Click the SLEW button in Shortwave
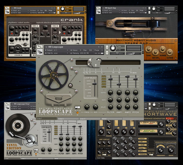This screenshot has width=183, height=165. point(142,145)
